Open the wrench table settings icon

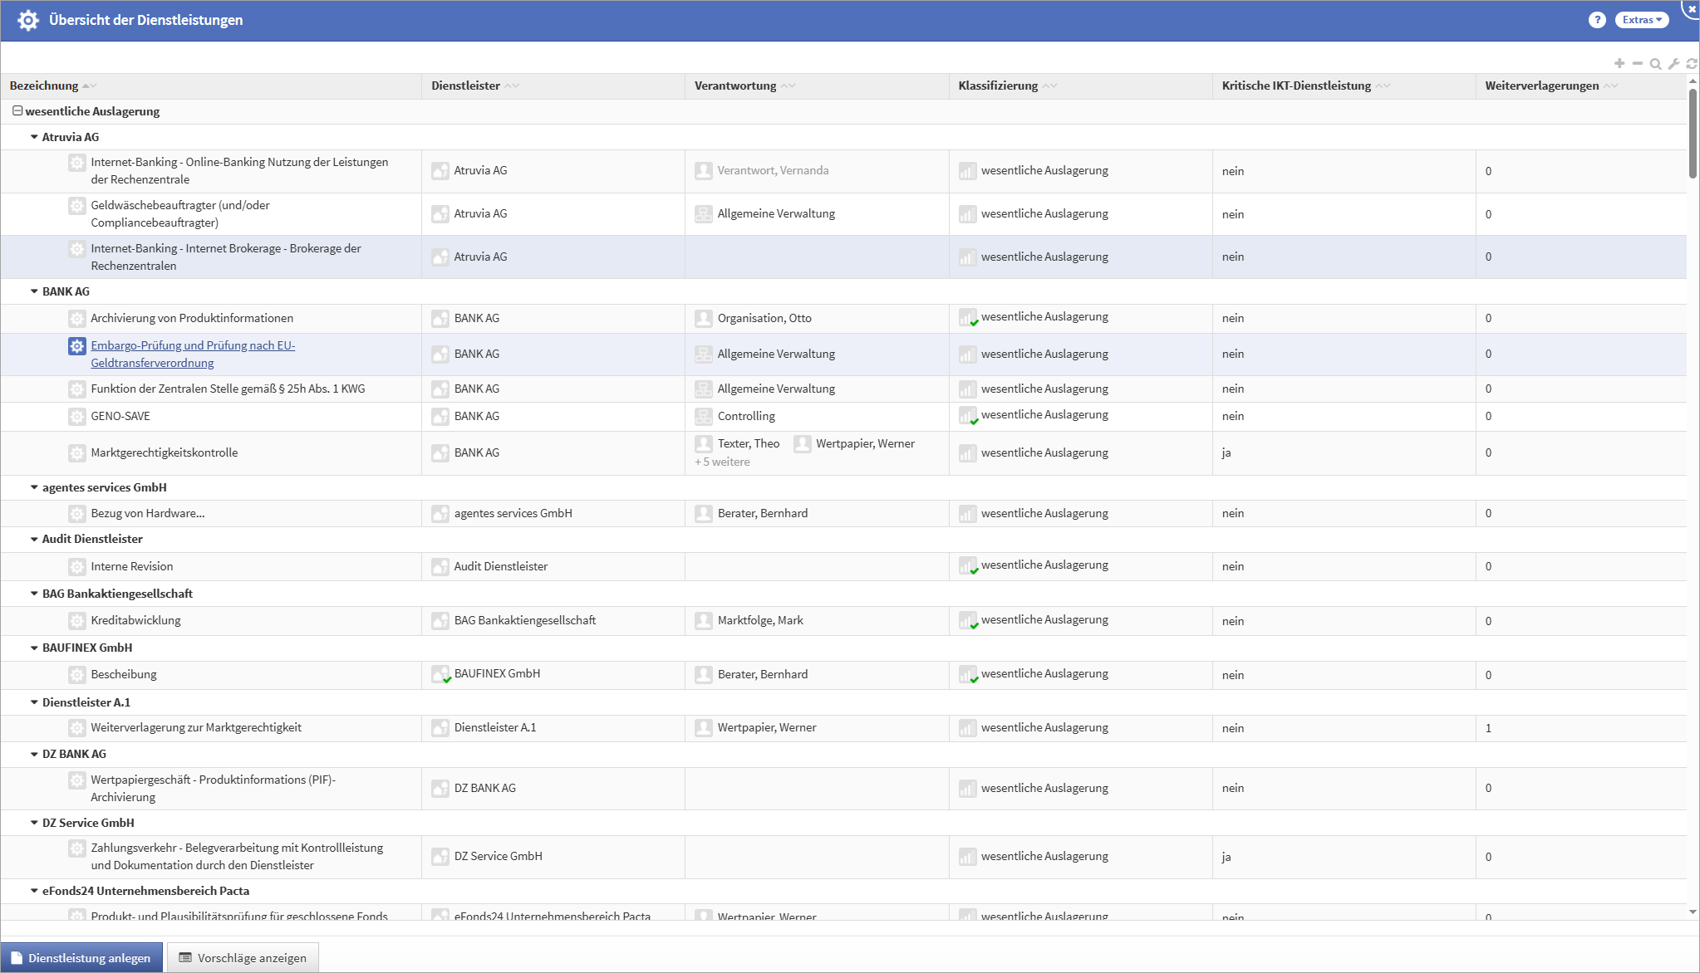coord(1673,64)
